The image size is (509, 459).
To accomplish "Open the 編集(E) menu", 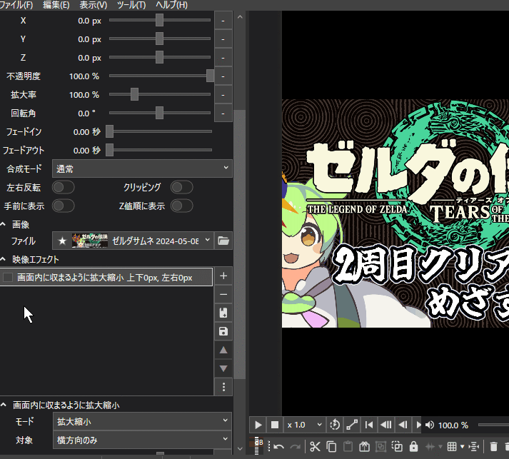I will pyautogui.click(x=56, y=5).
